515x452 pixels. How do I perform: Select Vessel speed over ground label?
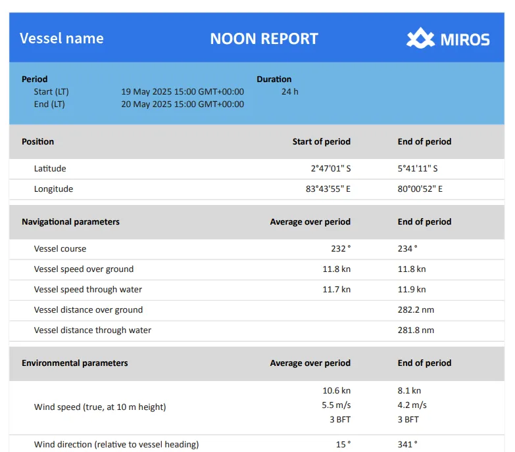pos(84,269)
